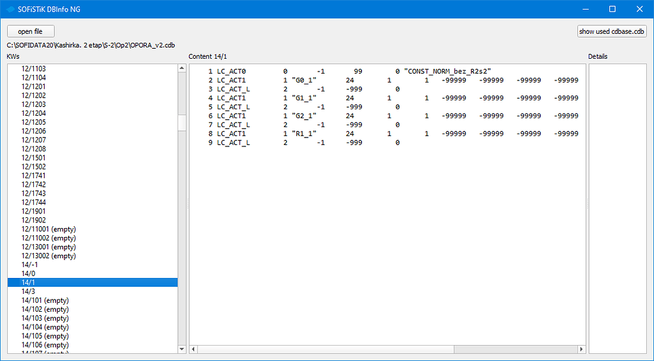Maximize the DBInfo NG window
Image resolution: width=654 pixels, height=361 pixels.
[x=612, y=9]
